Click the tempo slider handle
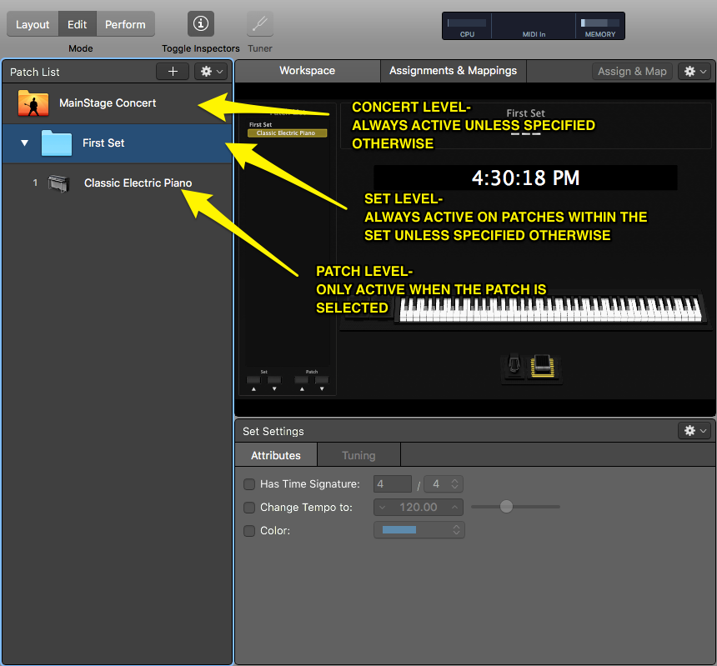The height and width of the screenshot is (666, 717). point(506,507)
